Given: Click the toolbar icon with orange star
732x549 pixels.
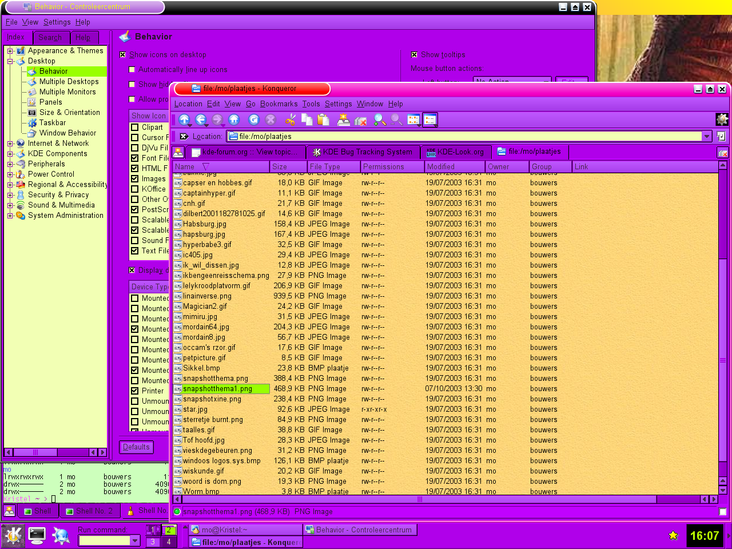Looking at the screenshot, I should pyautogui.click(x=344, y=120).
